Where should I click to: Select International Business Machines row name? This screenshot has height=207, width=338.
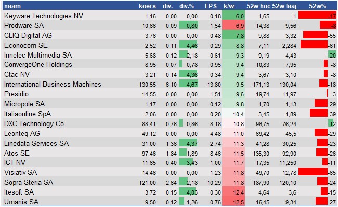click(x=53, y=84)
